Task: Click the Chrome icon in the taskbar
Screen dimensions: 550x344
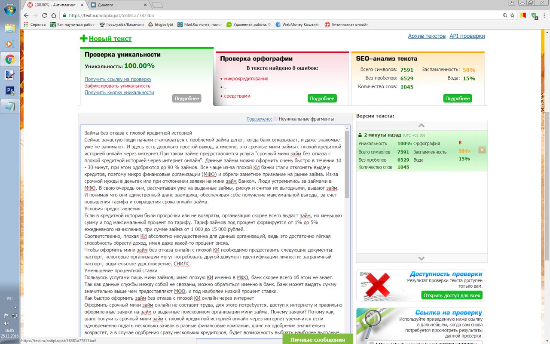Action: coord(9,59)
